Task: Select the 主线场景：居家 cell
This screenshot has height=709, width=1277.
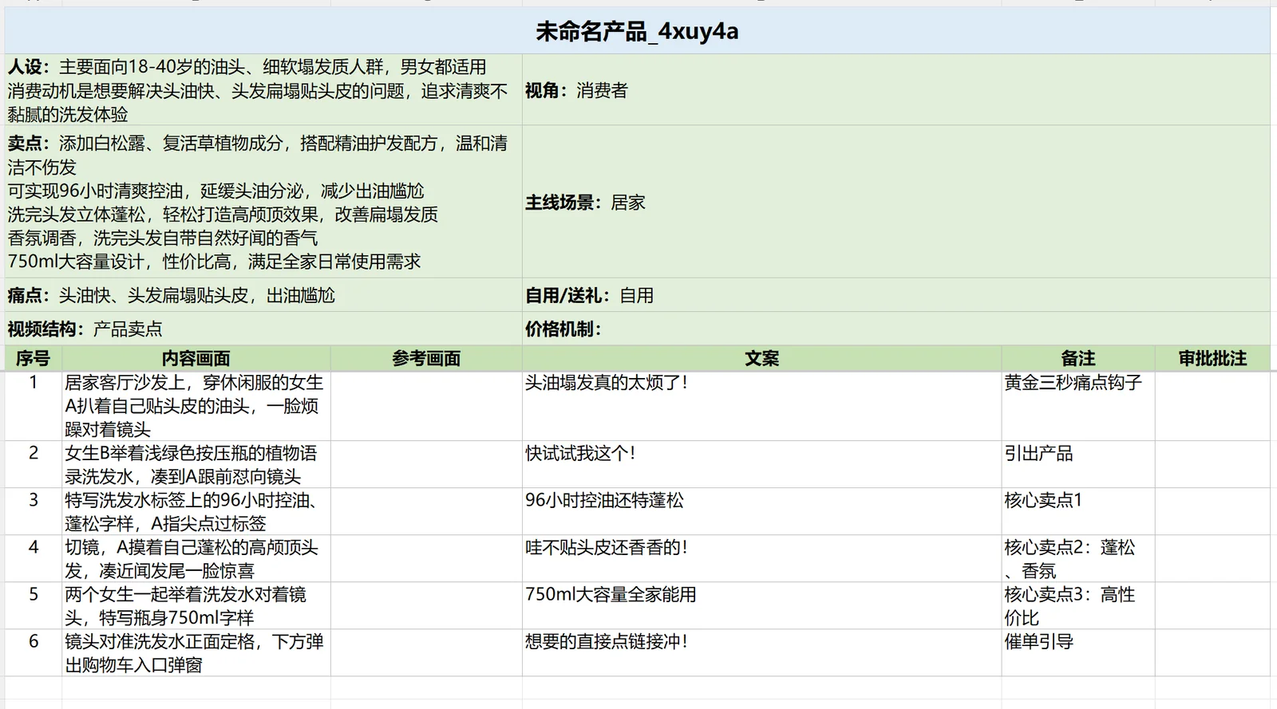Action: (896, 202)
